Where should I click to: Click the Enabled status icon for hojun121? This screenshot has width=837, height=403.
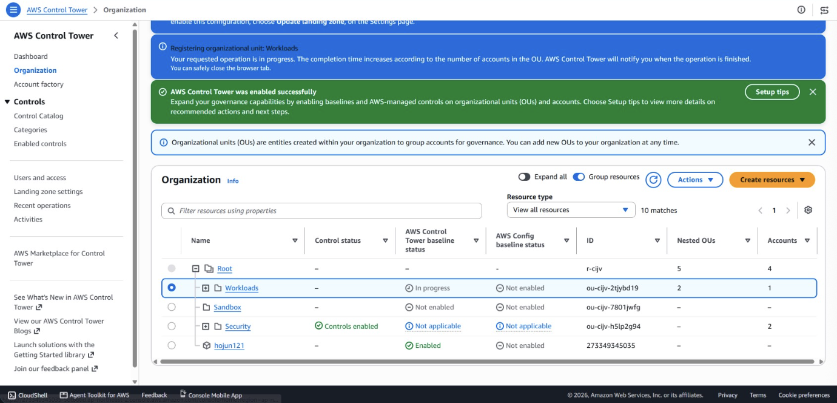[x=409, y=345]
